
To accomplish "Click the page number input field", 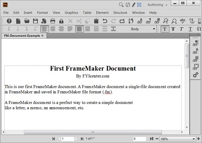I will pyautogui.click(x=68, y=139).
